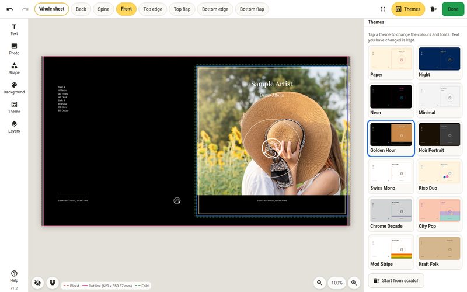Open the Photo tool
Image resolution: width=467 pixels, height=292 pixels.
pyautogui.click(x=14, y=49)
